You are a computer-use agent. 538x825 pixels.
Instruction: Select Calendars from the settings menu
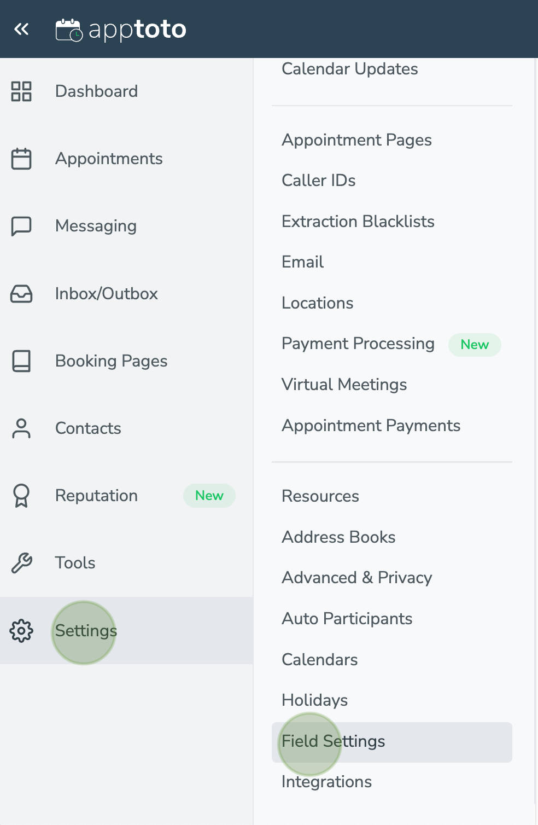pos(319,660)
